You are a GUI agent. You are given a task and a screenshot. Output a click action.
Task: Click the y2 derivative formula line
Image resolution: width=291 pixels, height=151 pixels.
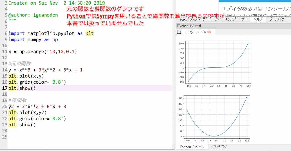click(37, 107)
